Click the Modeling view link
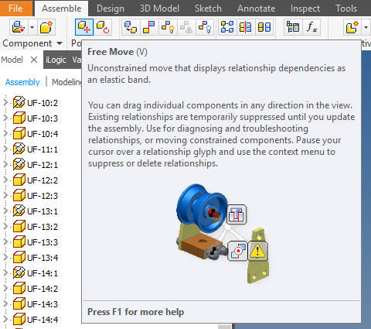This screenshot has height=329, width=371. [66, 82]
